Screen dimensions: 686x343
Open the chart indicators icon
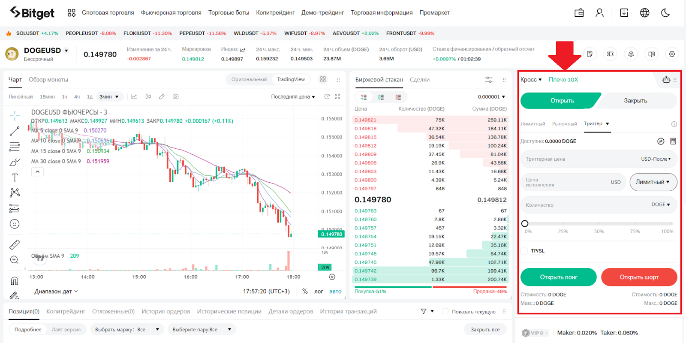134,97
